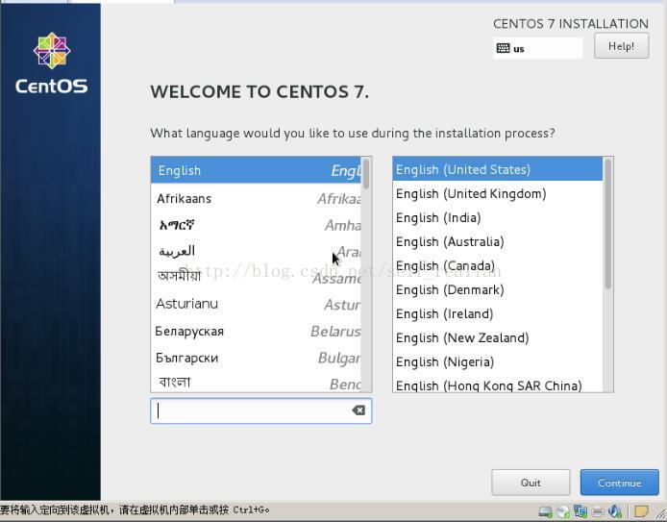Click the CentOS logo in the sidebar
Screen dimensions: 667x522
[52, 62]
